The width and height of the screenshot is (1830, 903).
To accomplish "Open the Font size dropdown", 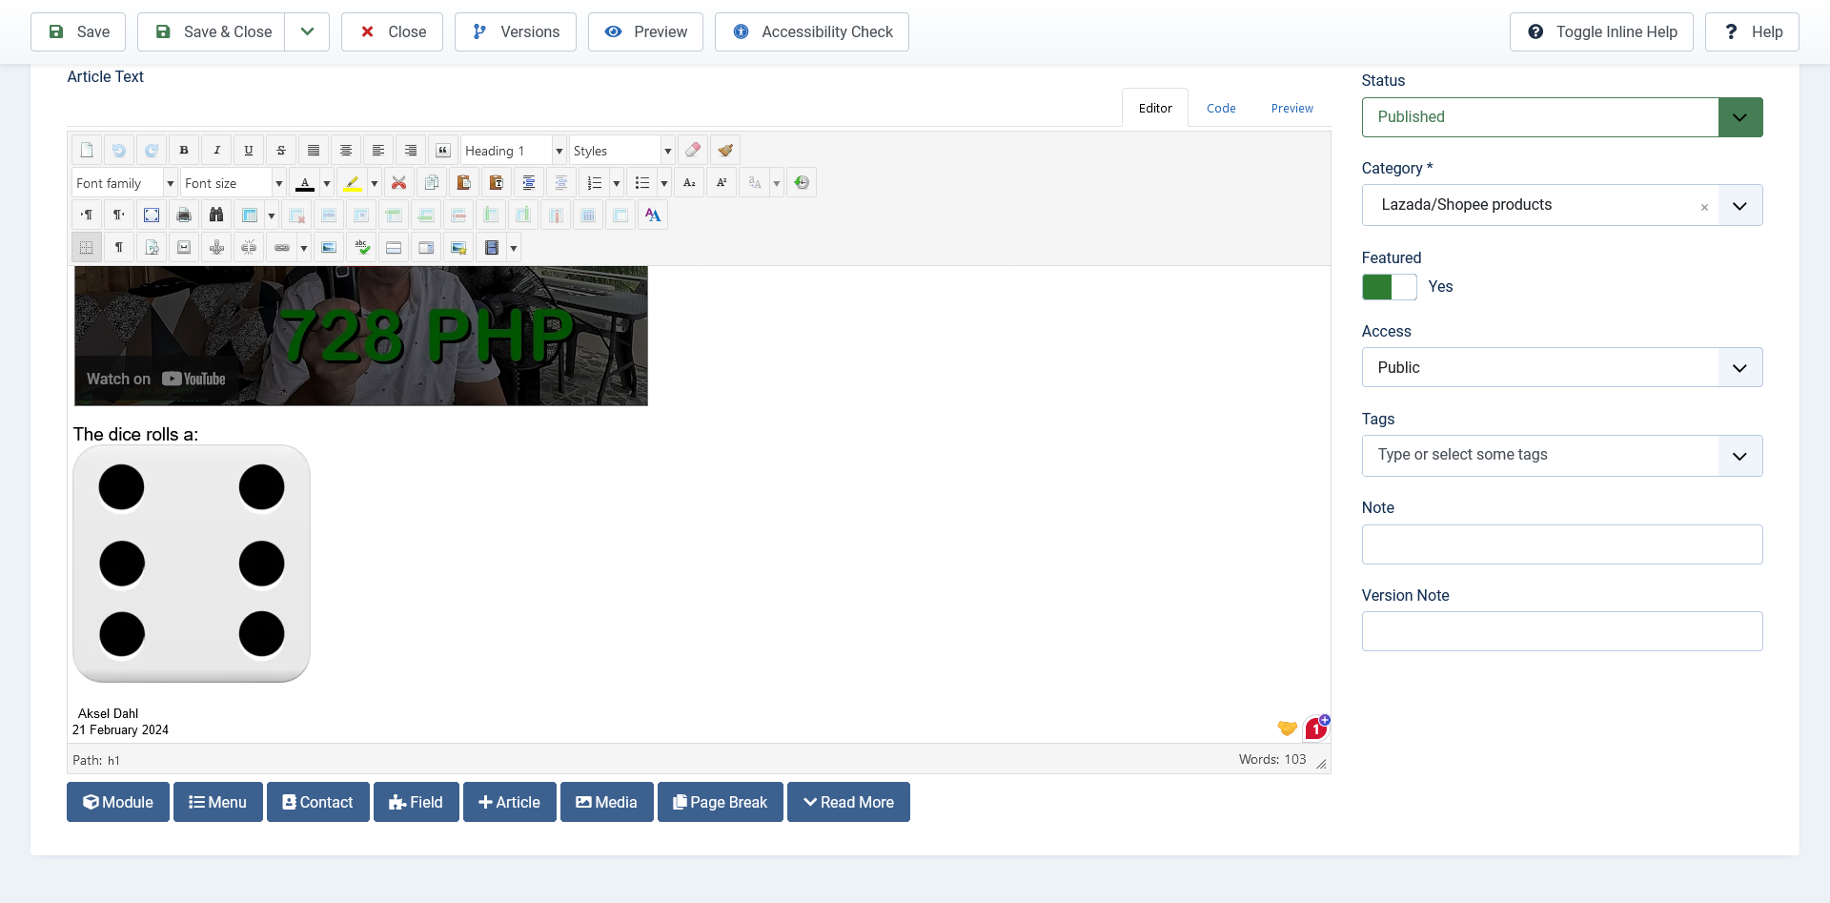I will point(234,182).
